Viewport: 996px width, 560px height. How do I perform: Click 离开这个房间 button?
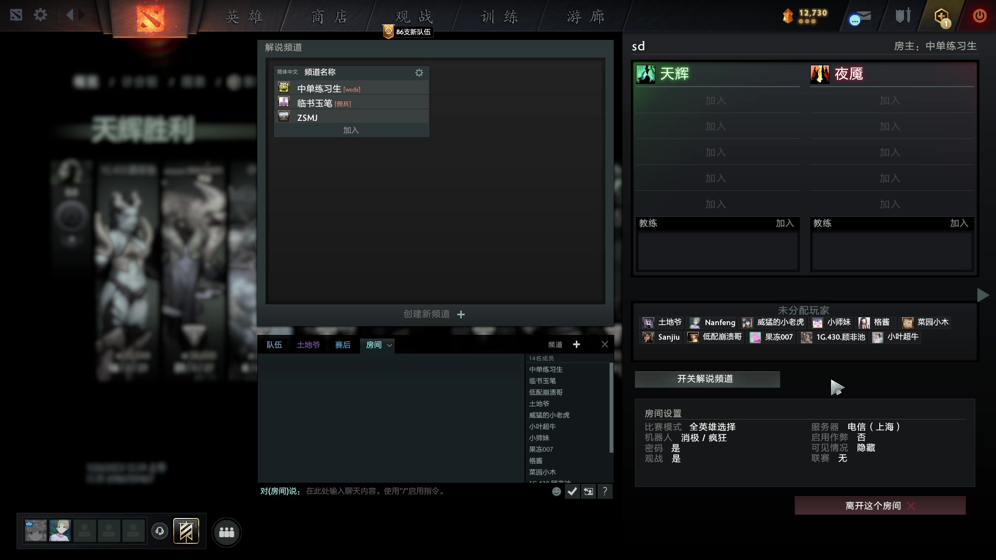[x=880, y=506]
